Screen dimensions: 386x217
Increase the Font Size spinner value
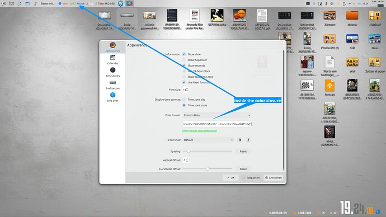187,88
